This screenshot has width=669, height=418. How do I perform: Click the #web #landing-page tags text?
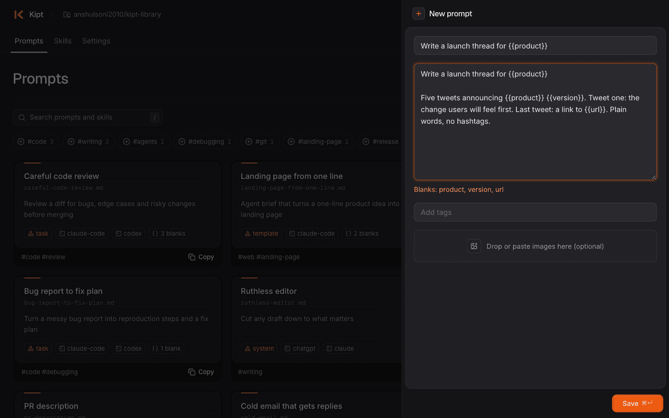pos(269,257)
